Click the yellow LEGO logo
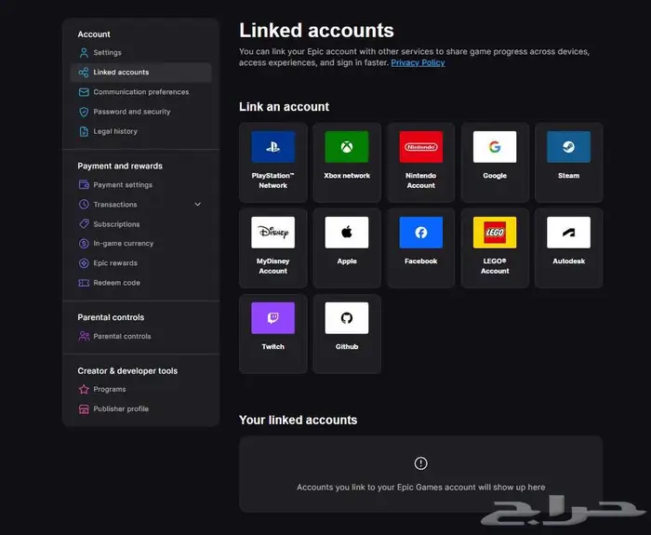The width and height of the screenshot is (651, 535). click(495, 233)
